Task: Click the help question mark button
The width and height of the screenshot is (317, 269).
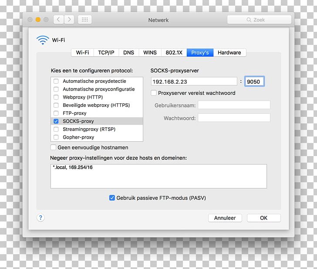Action: (40, 218)
